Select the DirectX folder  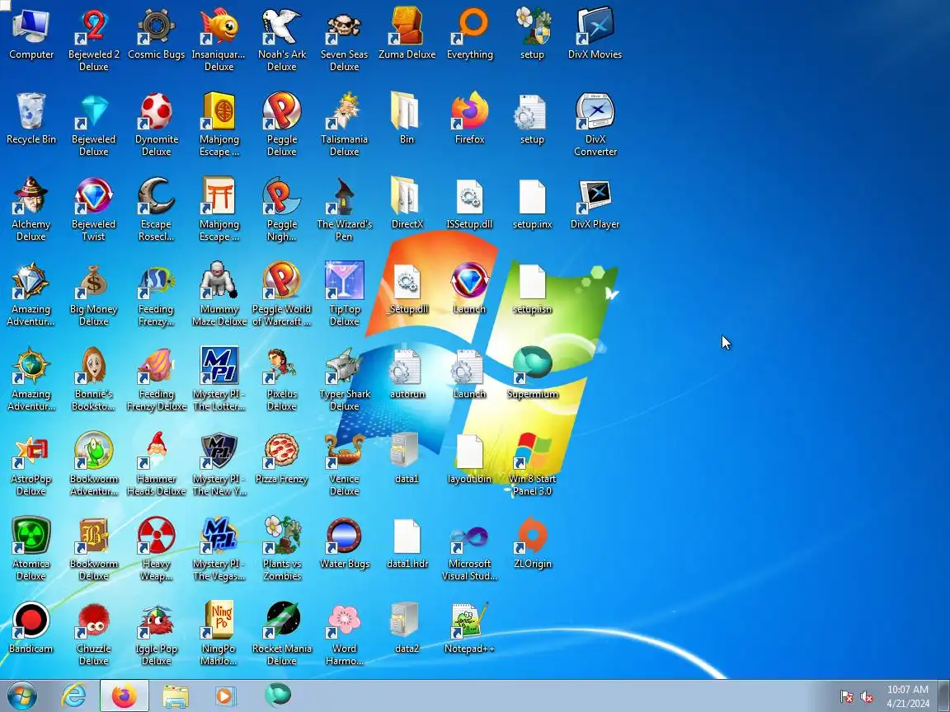(x=407, y=197)
